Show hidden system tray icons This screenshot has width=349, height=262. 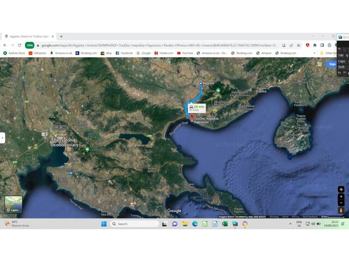tap(290, 224)
